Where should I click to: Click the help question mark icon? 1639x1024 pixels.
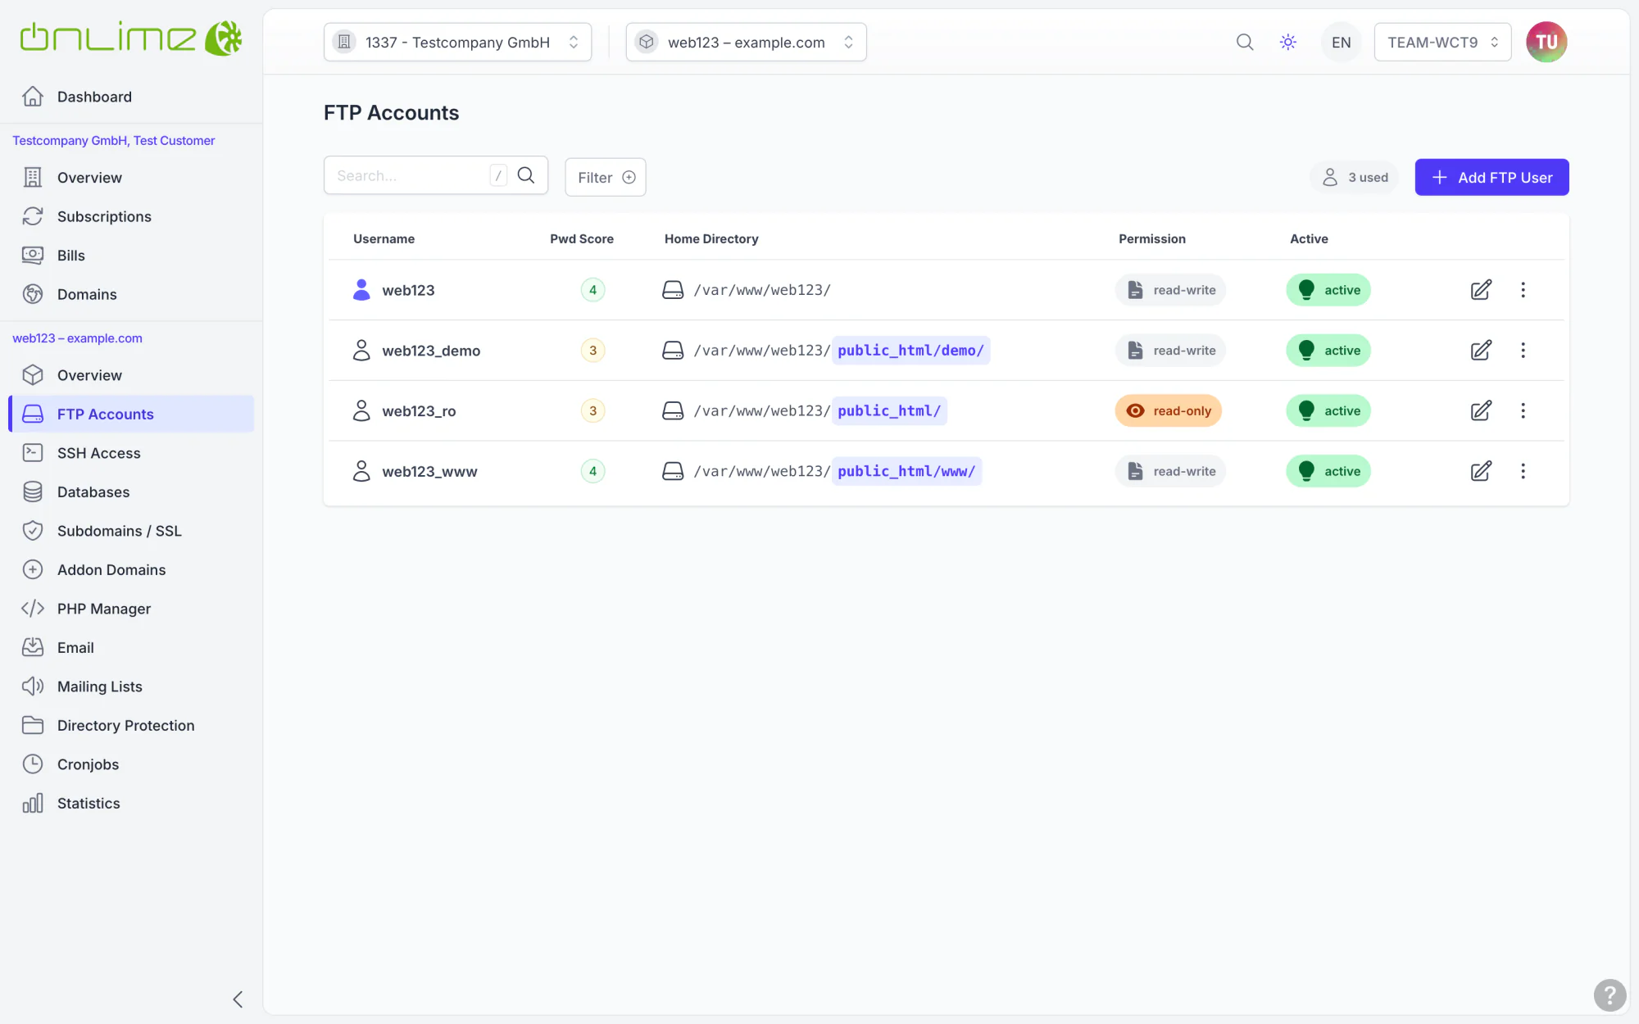pos(1609,995)
